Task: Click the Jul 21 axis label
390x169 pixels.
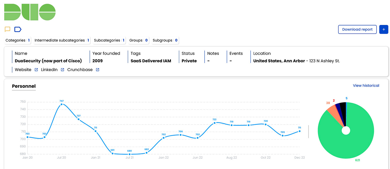Action: [130, 158]
